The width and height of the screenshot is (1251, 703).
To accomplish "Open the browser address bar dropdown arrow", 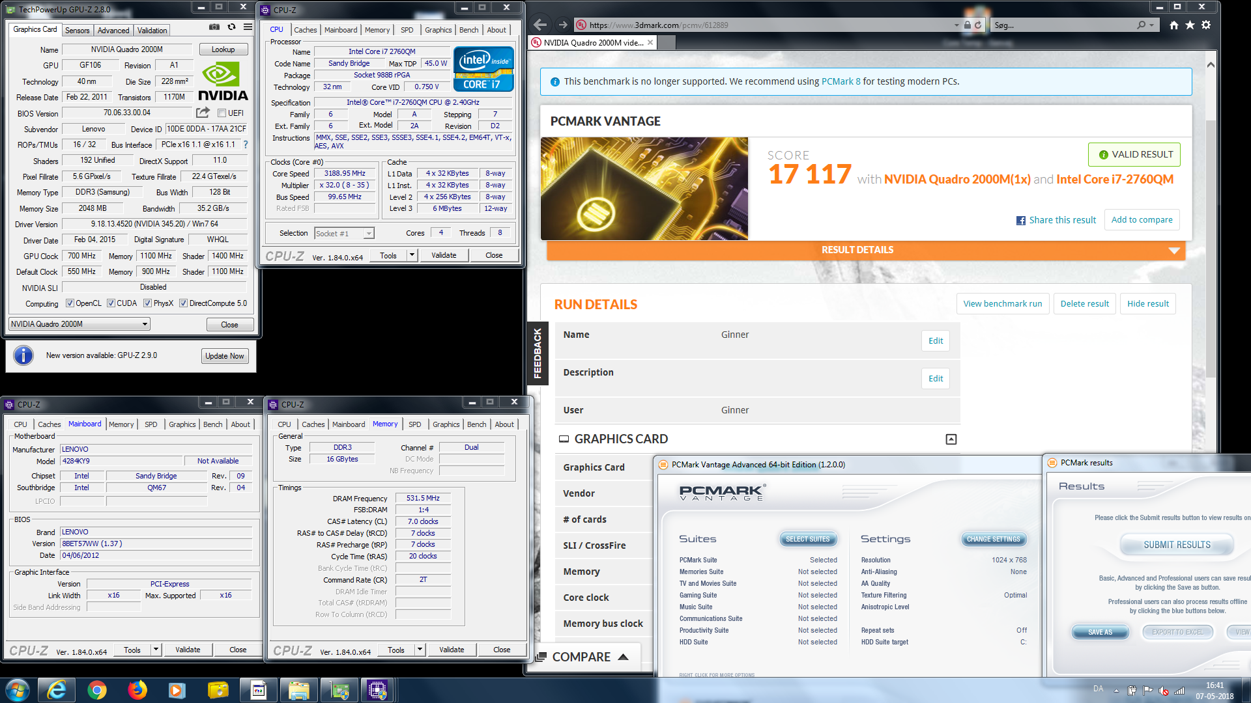I will click(956, 25).
